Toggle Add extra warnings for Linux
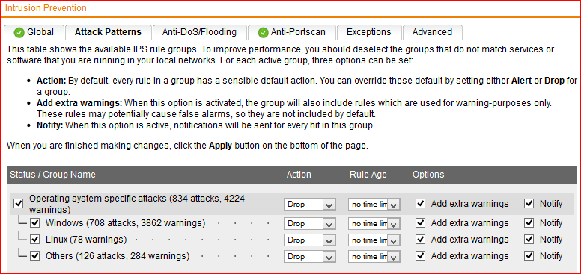The width and height of the screenshot is (581, 274). (420, 240)
